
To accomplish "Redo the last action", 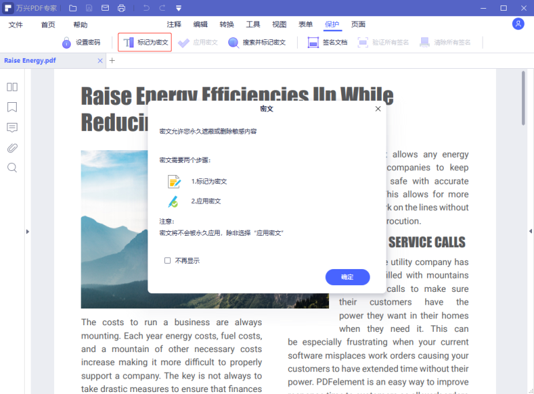I will 162,8.
